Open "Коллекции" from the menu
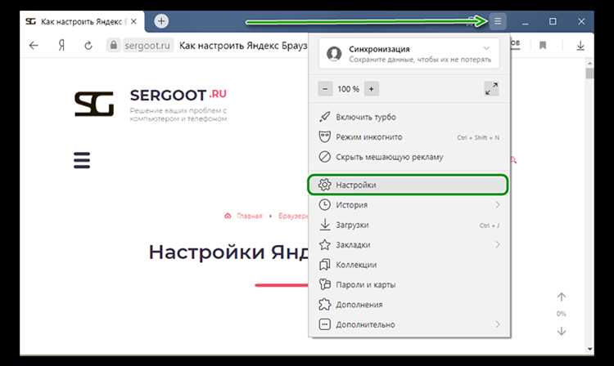The image size is (614, 366). click(x=409, y=265)
